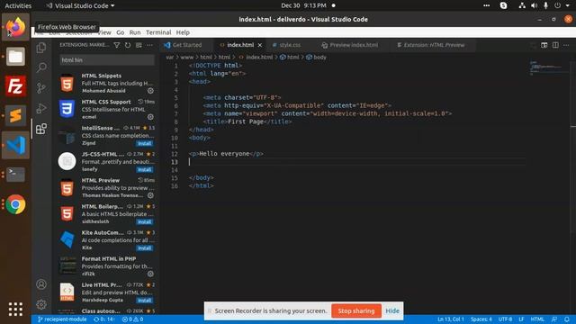Switch to the Get Started tab
This screenshot has width=576, height=324.
187,45
